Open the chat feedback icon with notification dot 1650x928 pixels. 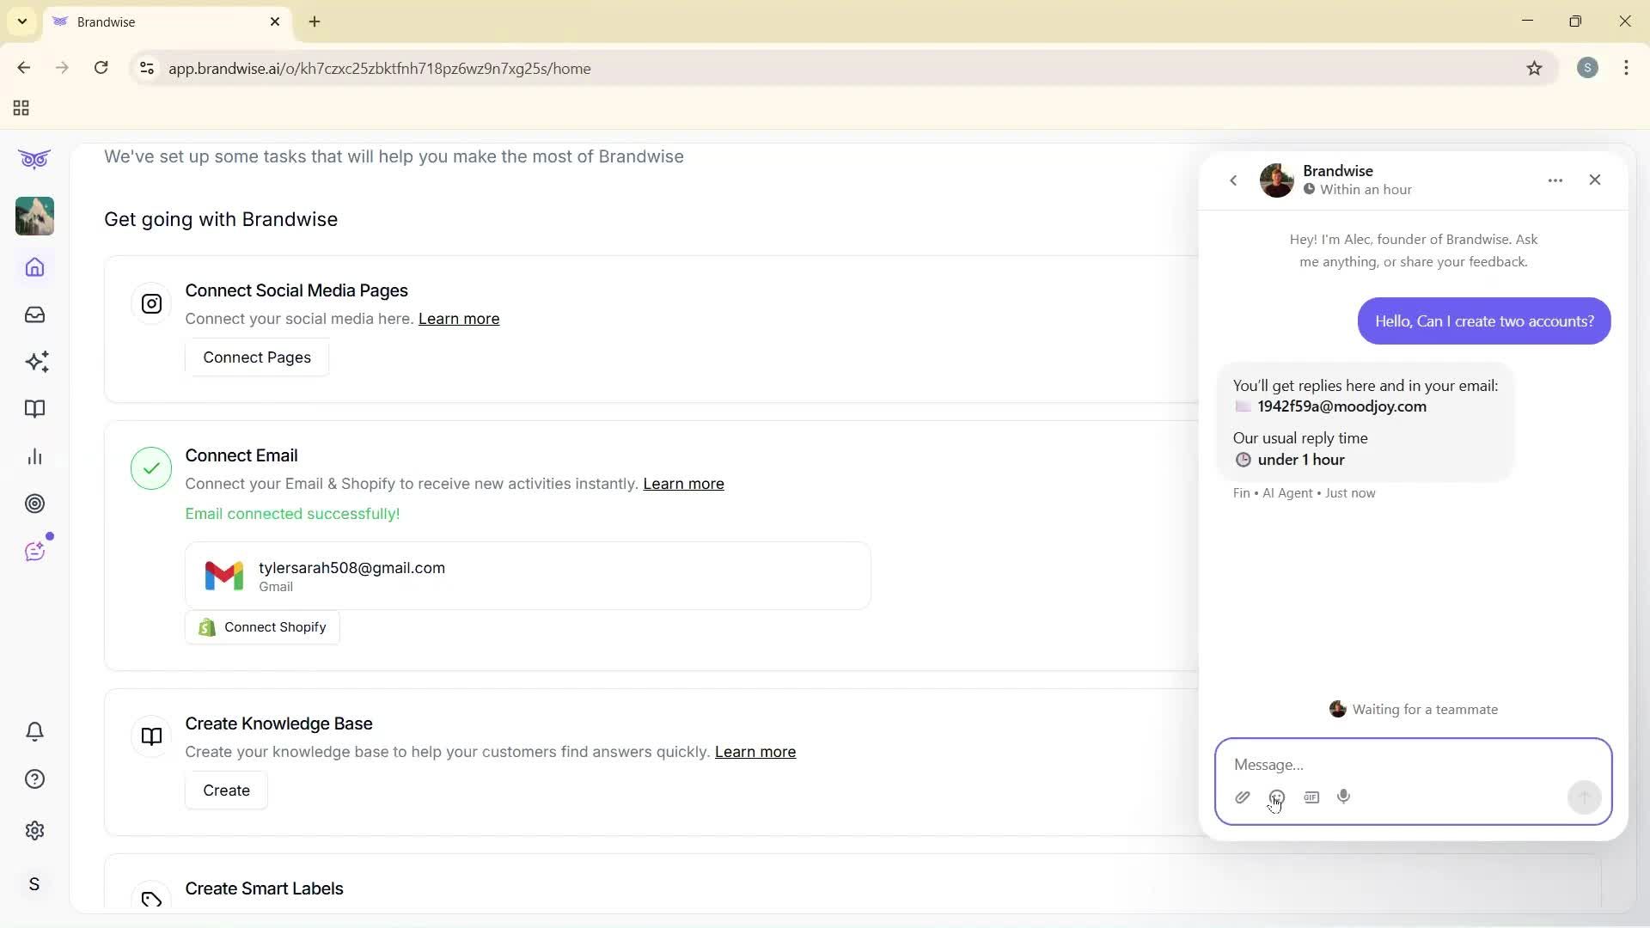pos(34,551)
